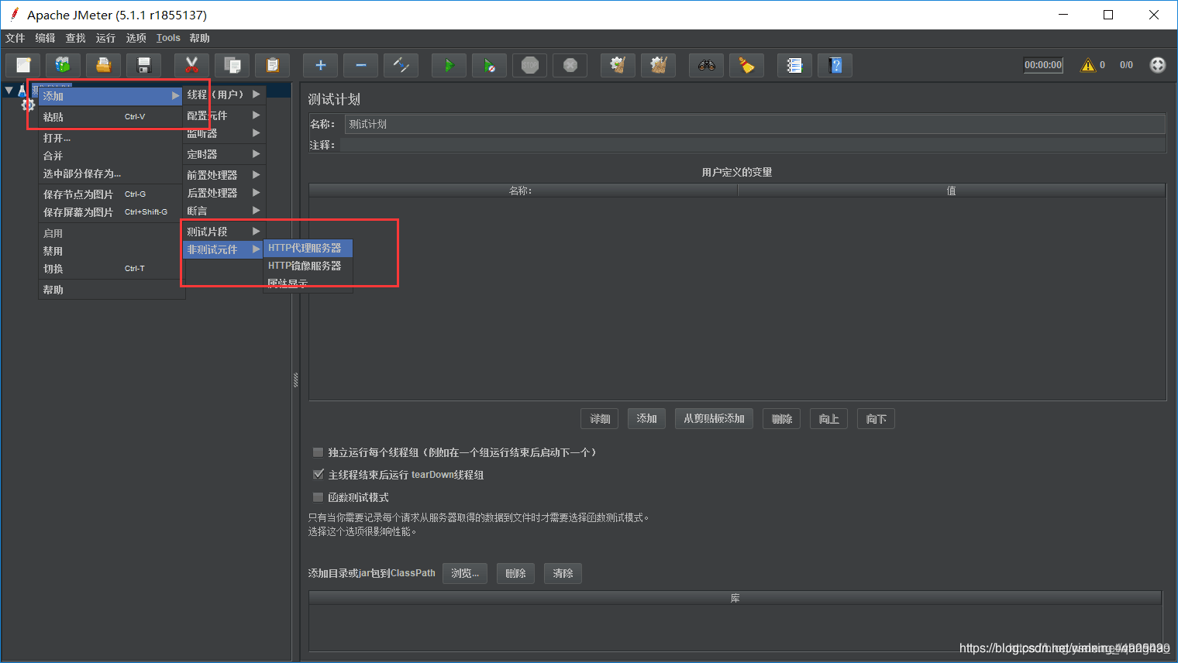The height and width of the screenshot is (663, 1178).
Task: Click the warning triangle log icon
Action: [1088, 65]
